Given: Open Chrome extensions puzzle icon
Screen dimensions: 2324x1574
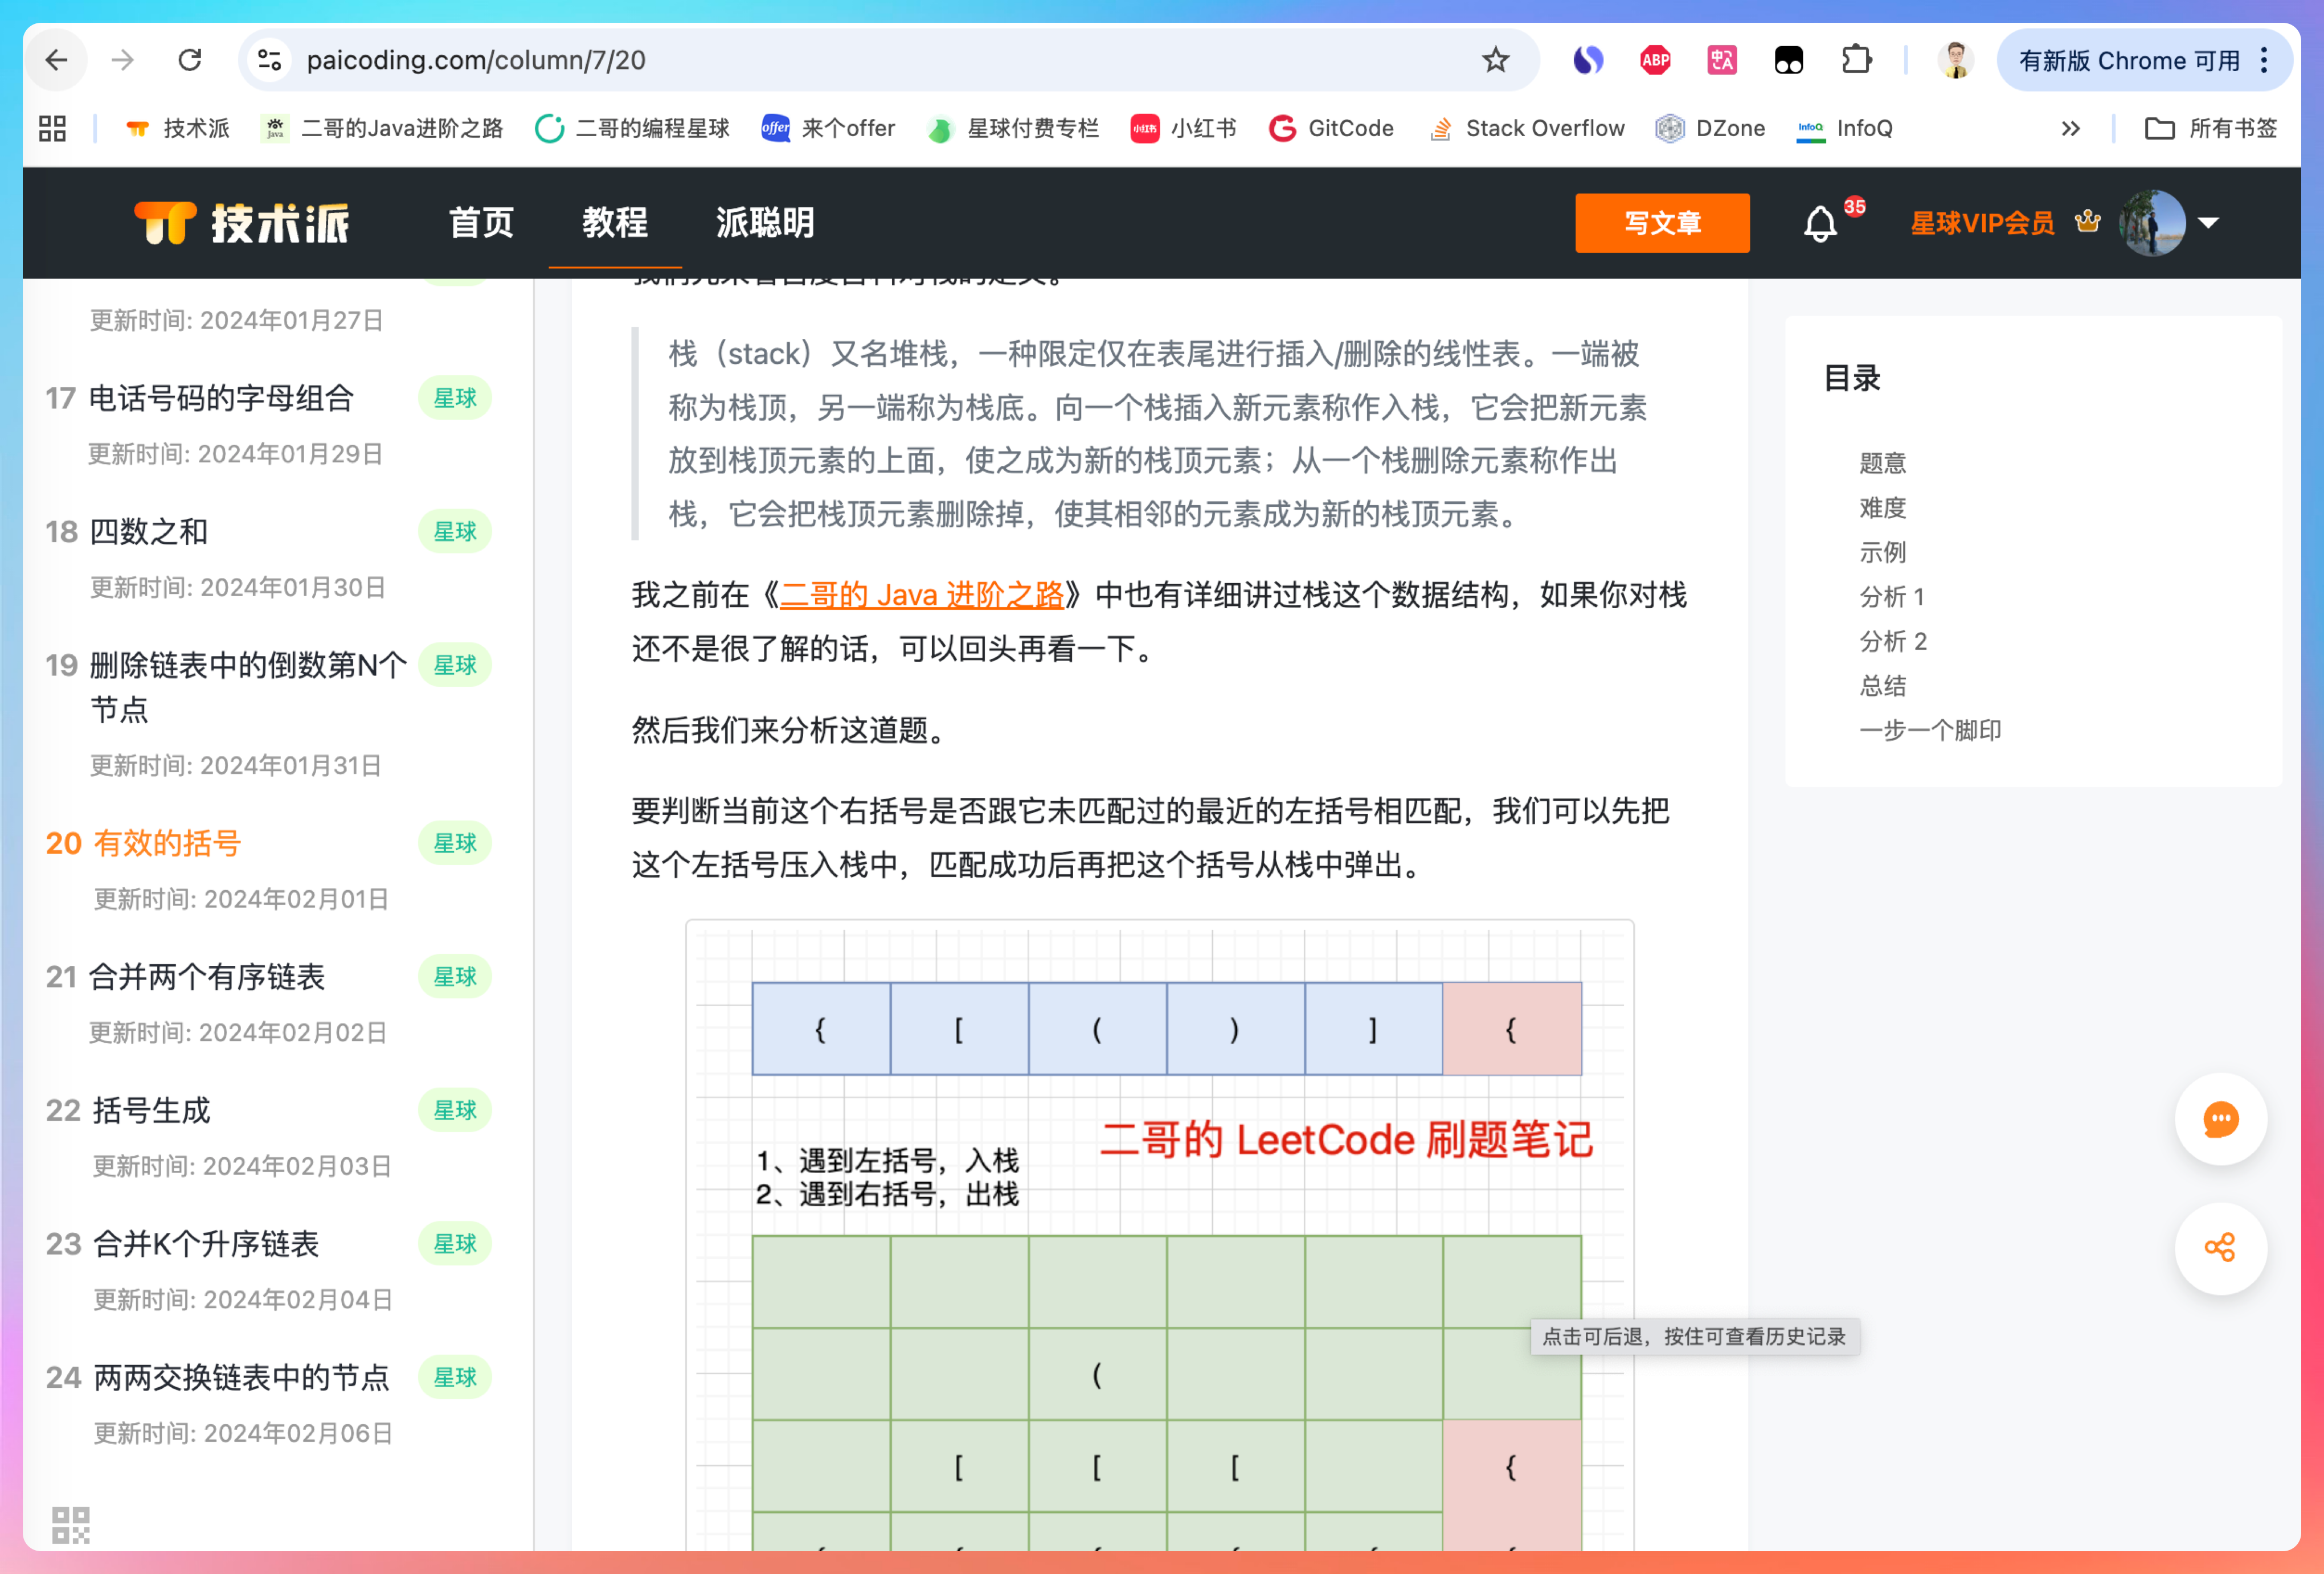Looking at the screenshot, I should [x=1856, y=60].
